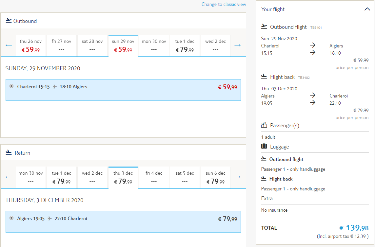Click the Outbound section plane icon
The image size is (375, 247).
tap(9, 21)
